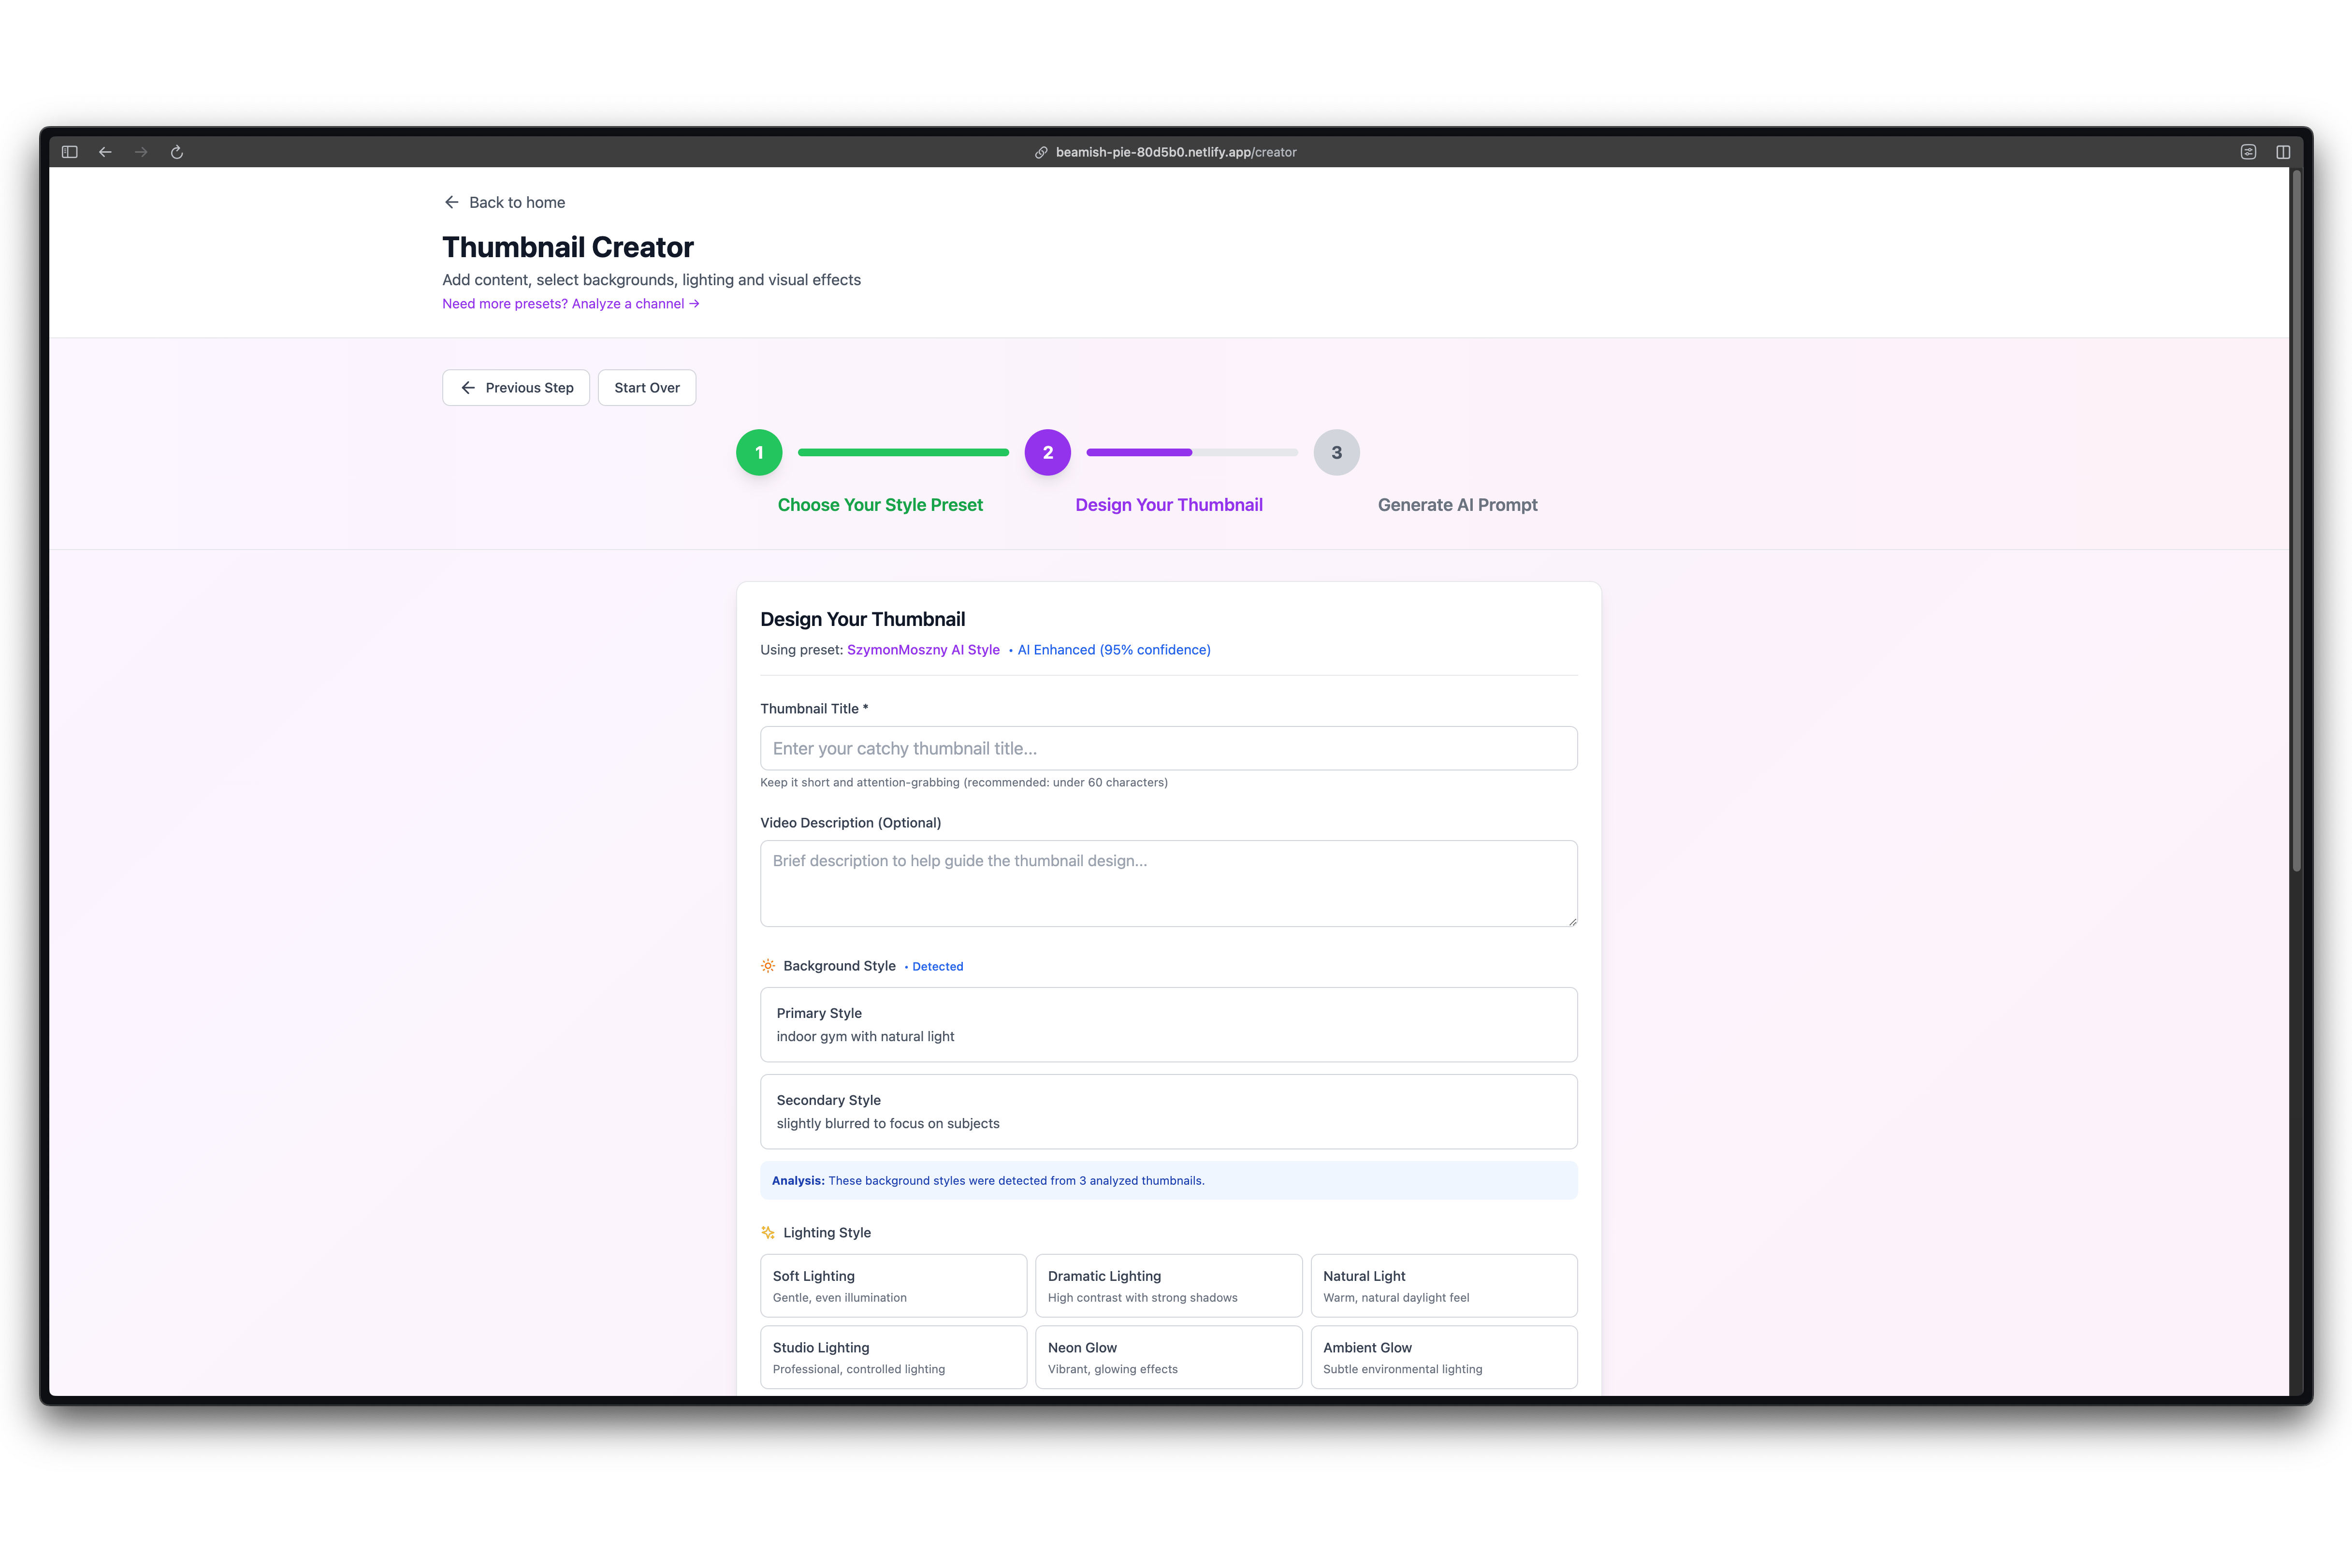Click the link icon in the address bar
Screen dimensions: 2352x1568
point(1043,152)
